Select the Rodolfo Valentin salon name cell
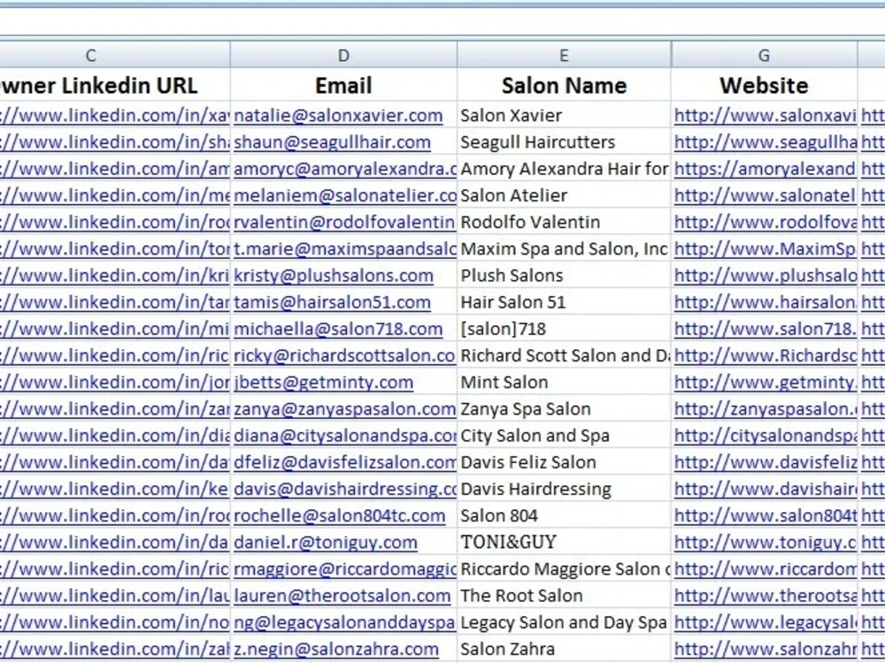The width and height of the screenshot is (885, 663). 564,222
